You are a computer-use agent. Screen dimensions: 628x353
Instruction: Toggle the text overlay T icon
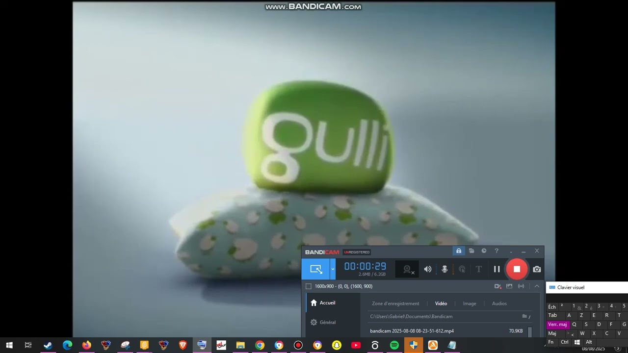coord(479,269)
